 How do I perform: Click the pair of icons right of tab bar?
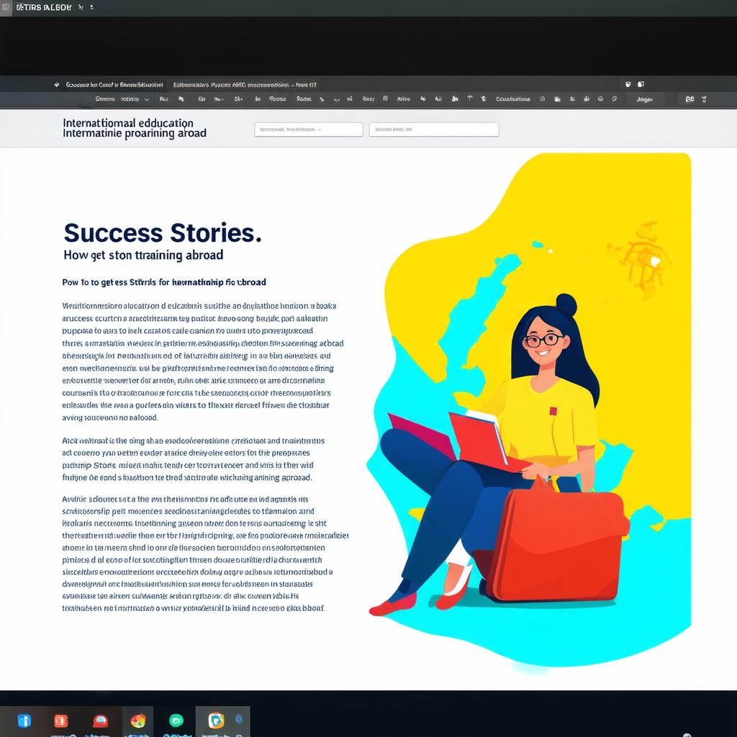[x=634, y=84]
